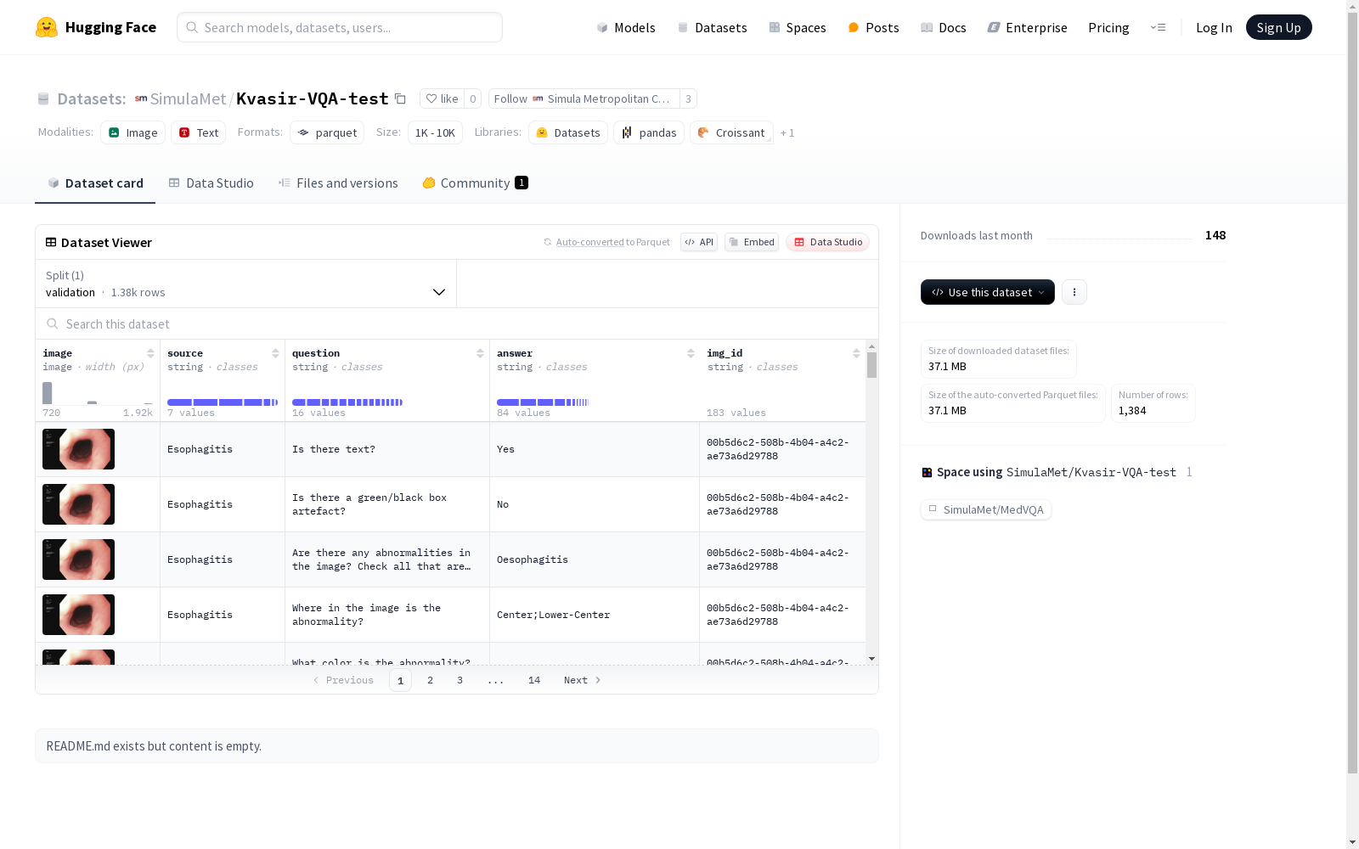This screenshot has height=849, width=1359.
Task: Click the Sign Up button
Action: click(x=1278, y=27)
